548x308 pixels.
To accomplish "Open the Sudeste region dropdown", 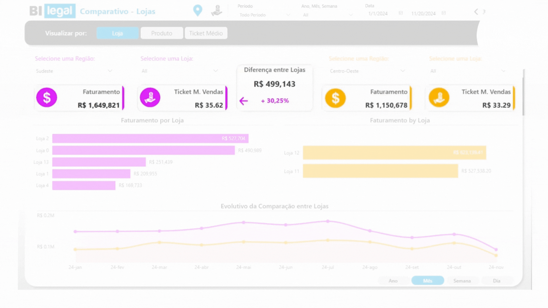I will click(x=74, y=71).
